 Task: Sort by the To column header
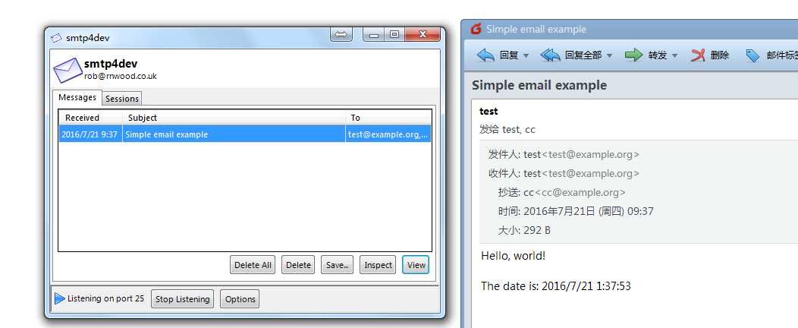click(x=388, y=118)
